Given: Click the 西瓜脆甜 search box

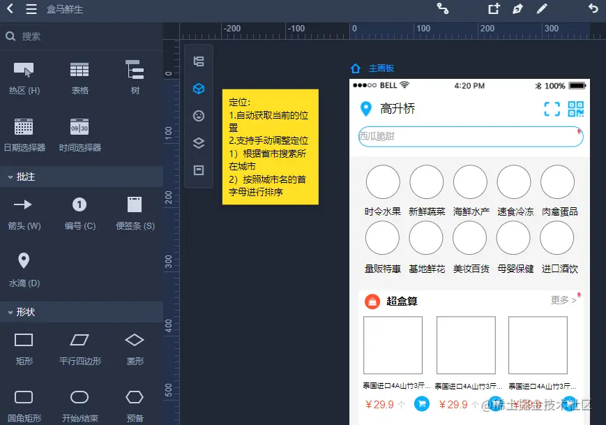Looking at the screenshot, I should point(471,137).
